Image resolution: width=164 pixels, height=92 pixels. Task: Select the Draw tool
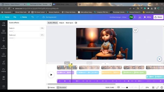click(4, 62)
